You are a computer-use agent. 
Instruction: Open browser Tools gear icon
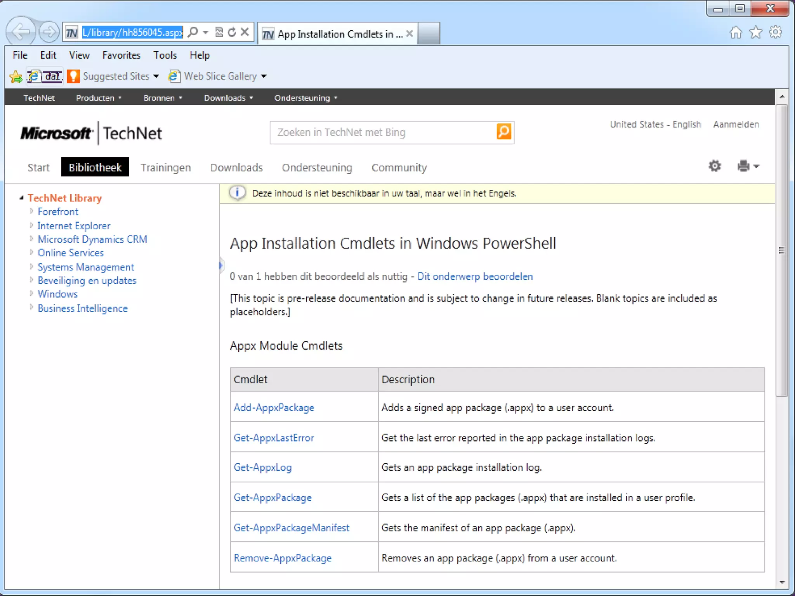775,32
